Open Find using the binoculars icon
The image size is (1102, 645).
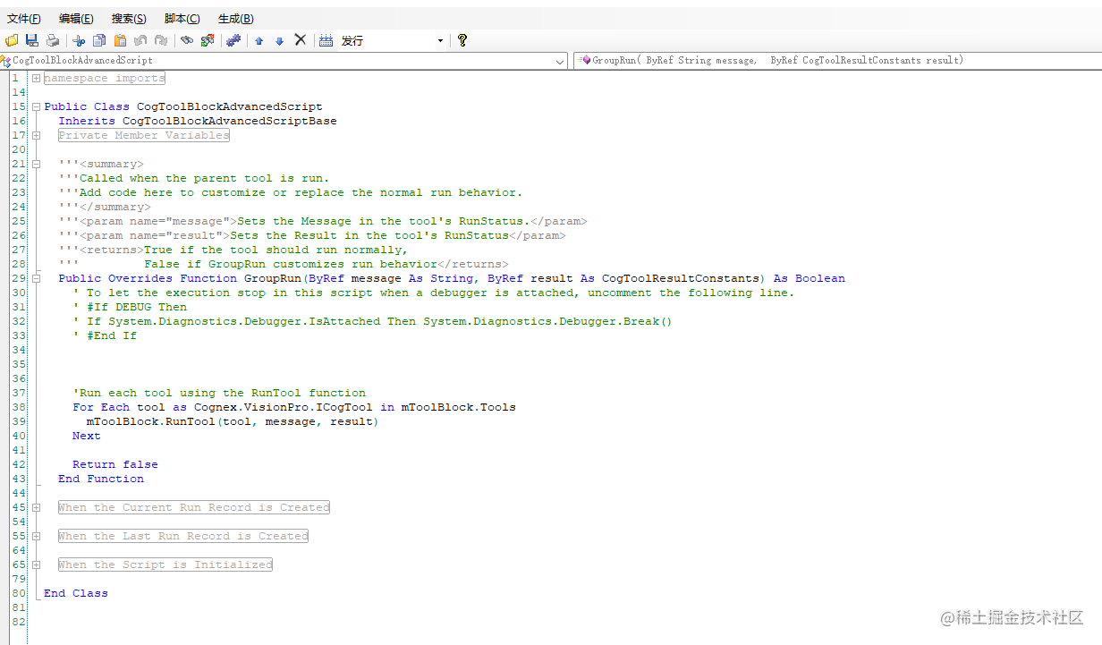187,39
